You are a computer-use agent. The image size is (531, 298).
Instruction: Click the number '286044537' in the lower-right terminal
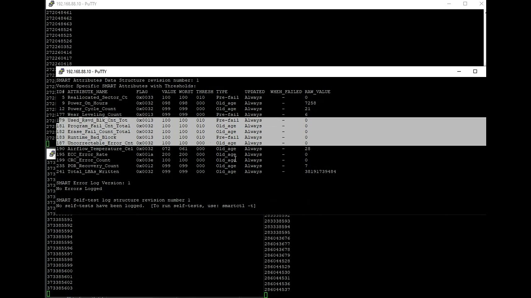(x=277, y=289)
